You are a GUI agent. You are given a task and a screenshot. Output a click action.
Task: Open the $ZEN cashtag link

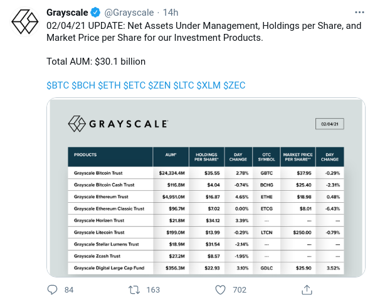pos(159,85)
